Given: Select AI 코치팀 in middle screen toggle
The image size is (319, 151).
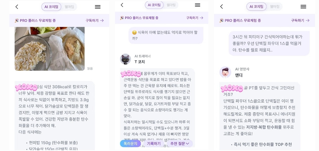Looking at the screenshot, I should [x=154, y=5].
